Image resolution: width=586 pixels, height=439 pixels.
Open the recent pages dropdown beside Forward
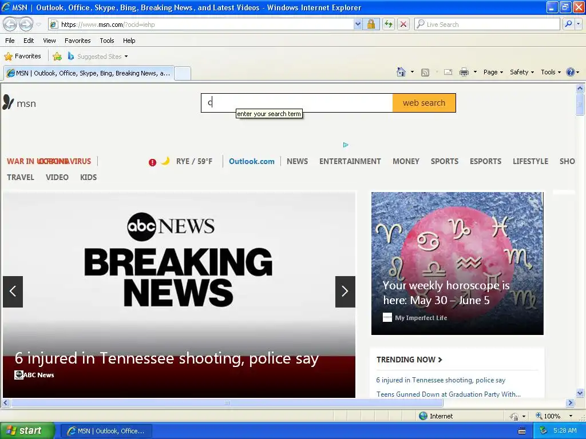pos(38,25)
